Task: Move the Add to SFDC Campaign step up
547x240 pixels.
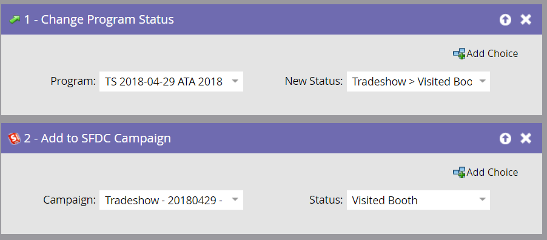Action: point(505,139)
